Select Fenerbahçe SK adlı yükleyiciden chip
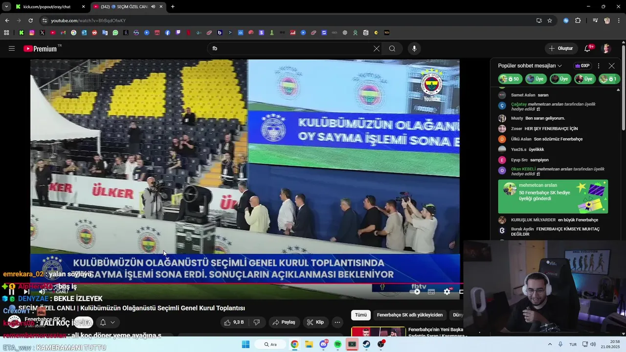The height and width of the screenshot is (352, 626). pyautogui.click(x=409, y=315)
